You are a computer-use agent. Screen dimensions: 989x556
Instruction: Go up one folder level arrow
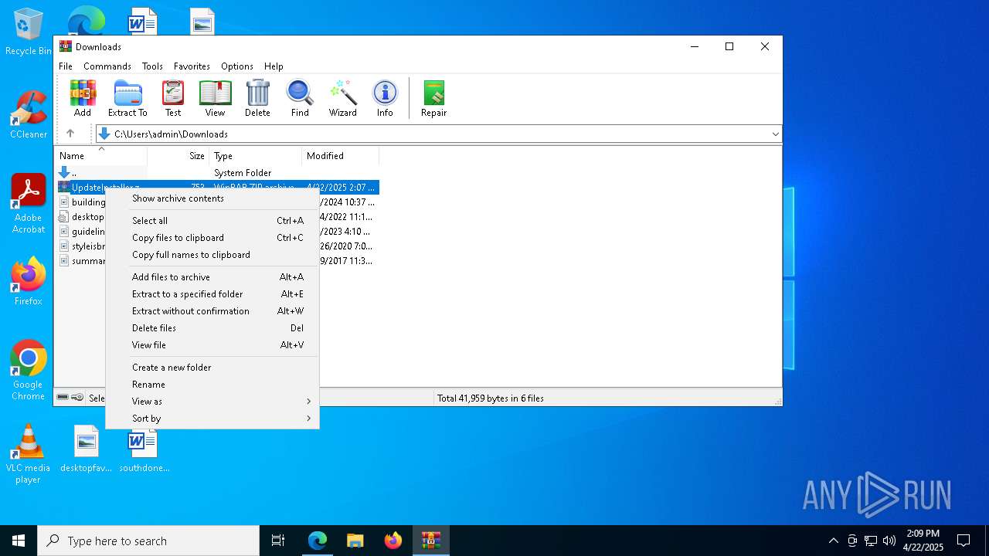tap(70, 134)
